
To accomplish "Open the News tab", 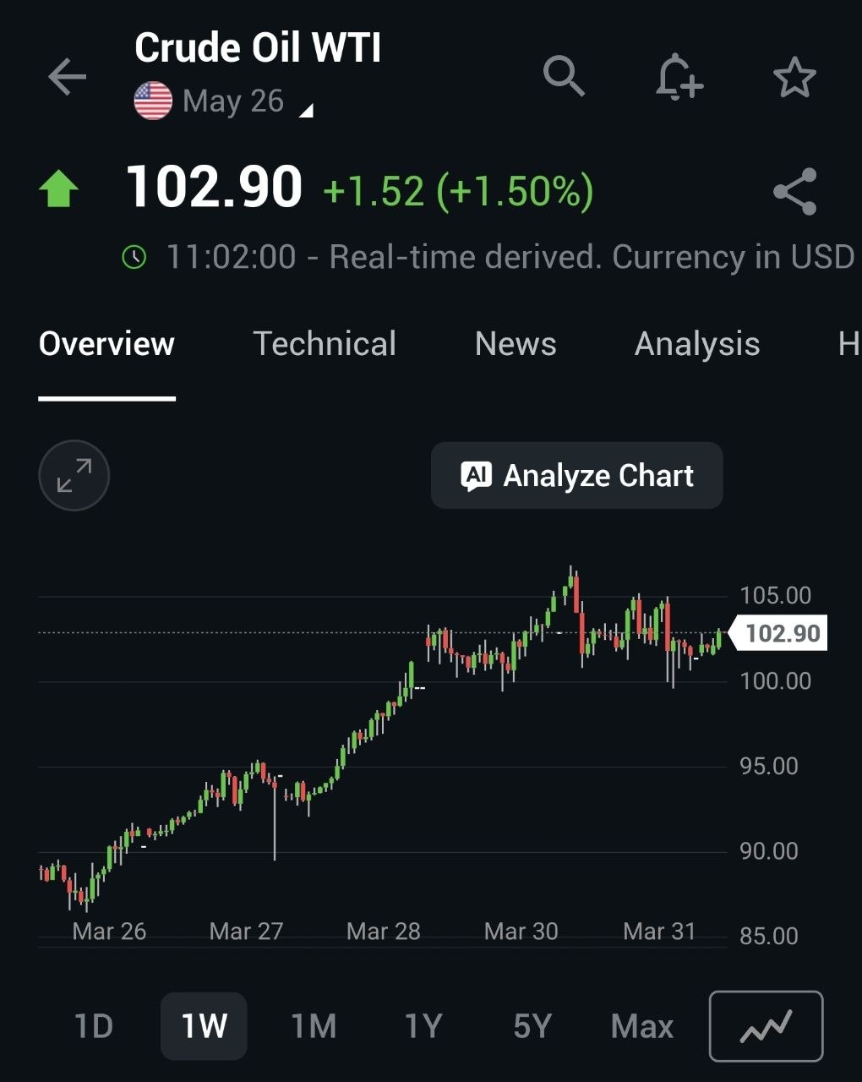I will tap(516, 344).
